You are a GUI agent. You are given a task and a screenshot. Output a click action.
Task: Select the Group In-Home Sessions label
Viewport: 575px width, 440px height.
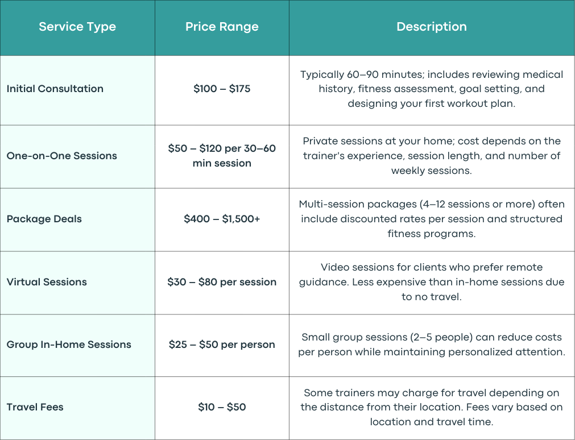coord(69,344)
